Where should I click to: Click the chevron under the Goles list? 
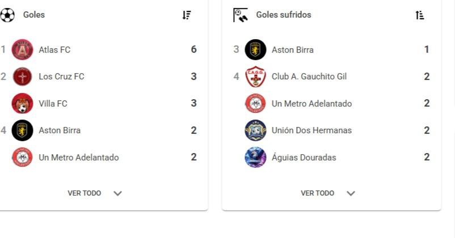[x=118, y=193]
